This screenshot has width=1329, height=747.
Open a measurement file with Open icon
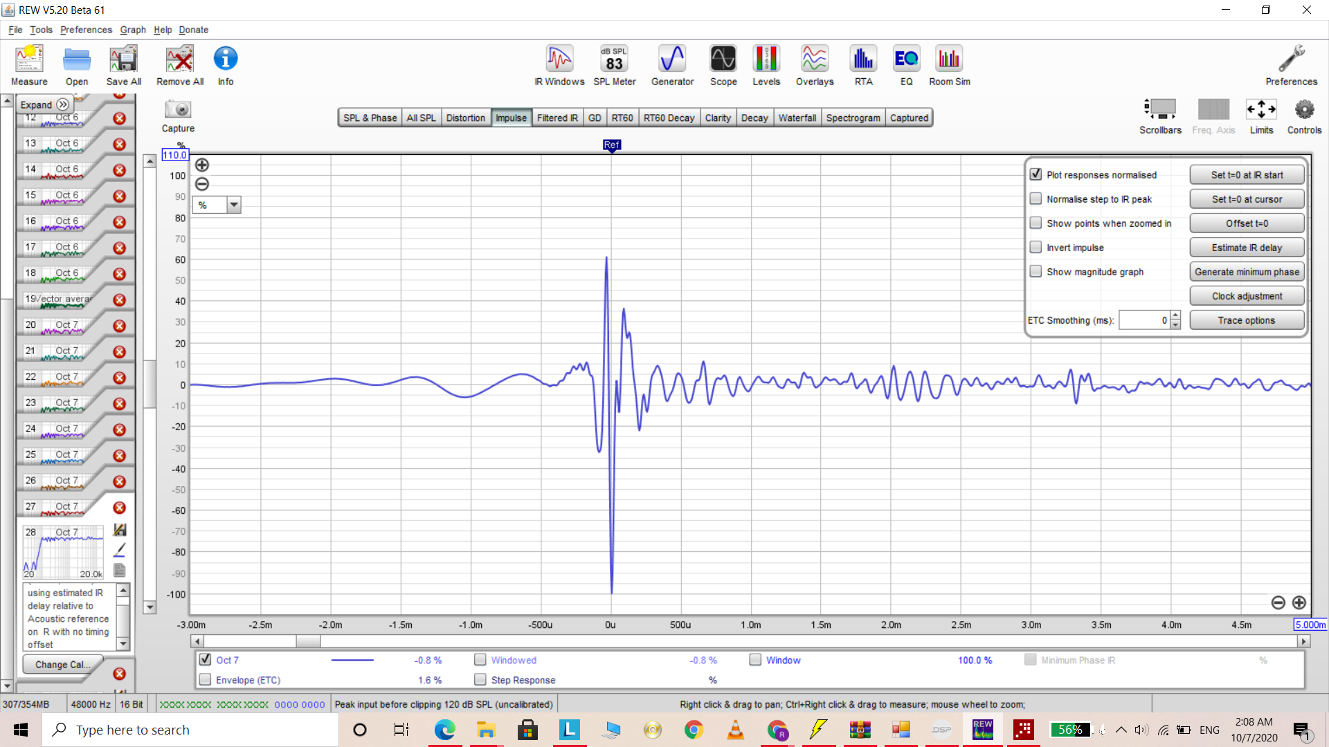pos(77,66)
